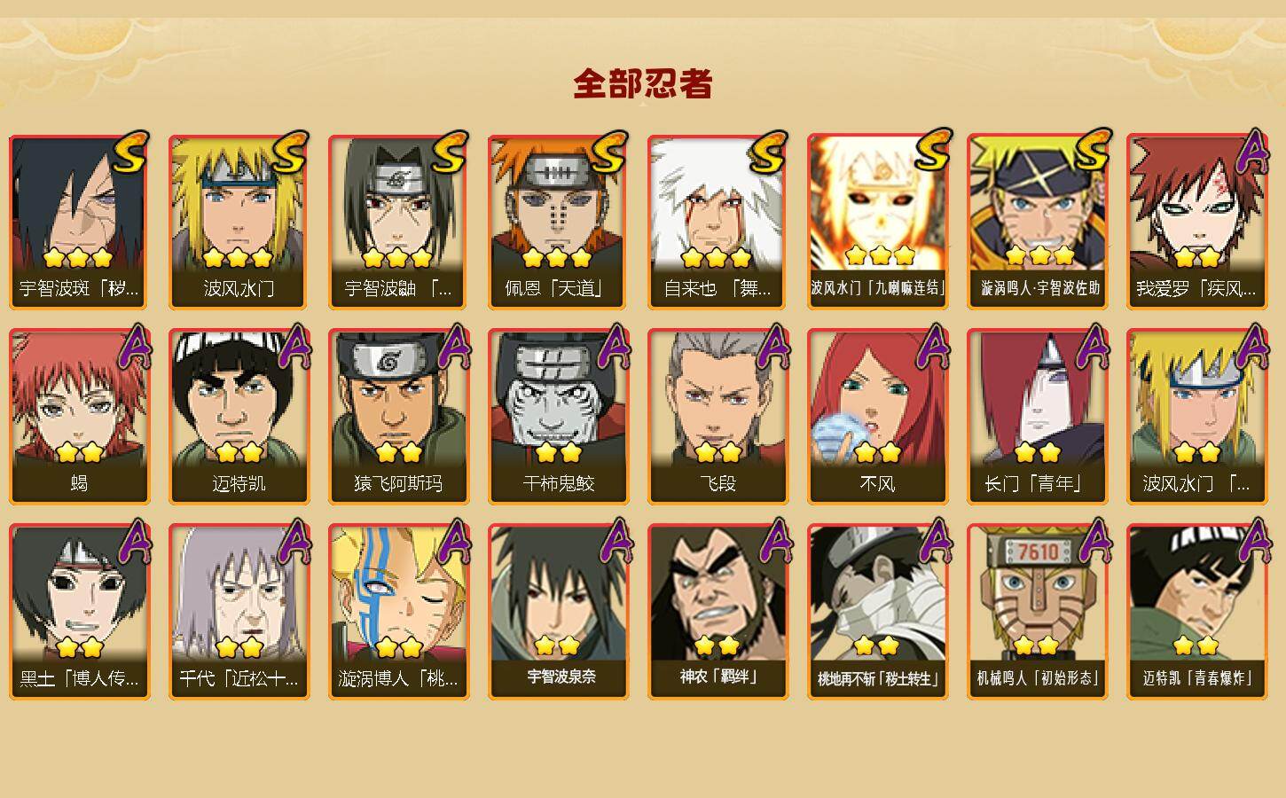Click the 波风水门「九喇嘛连结」 card

pos(877,222)
